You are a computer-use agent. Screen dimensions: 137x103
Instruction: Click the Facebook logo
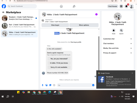point(4,6)
